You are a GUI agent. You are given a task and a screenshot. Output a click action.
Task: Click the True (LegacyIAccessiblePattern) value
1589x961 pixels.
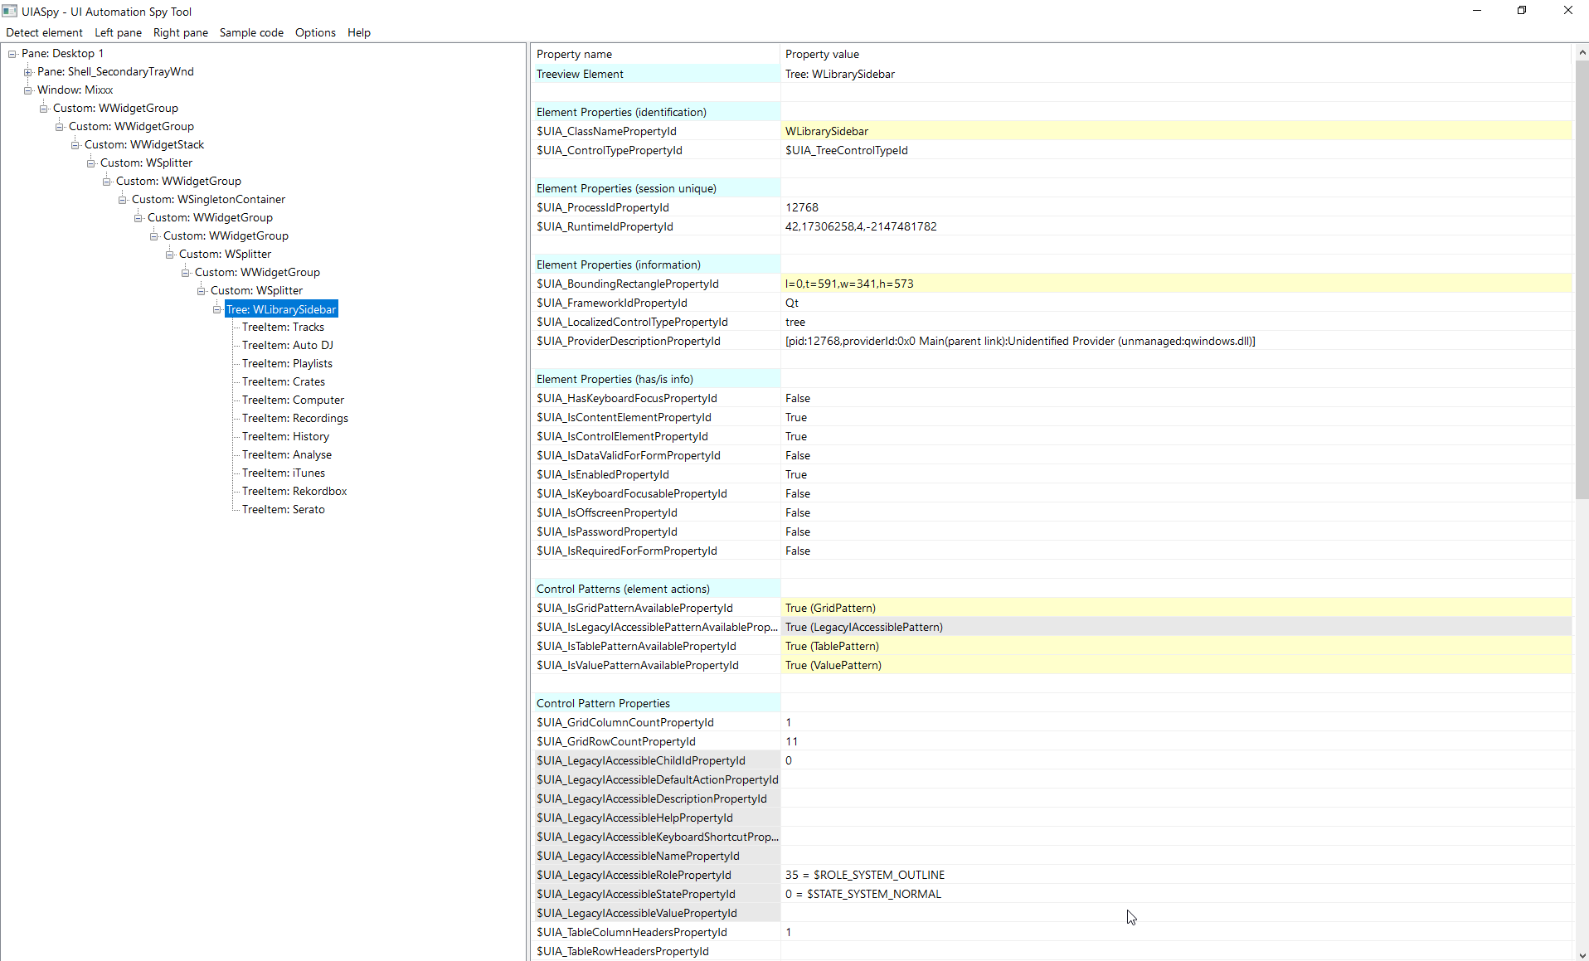[x=863, y=628]
